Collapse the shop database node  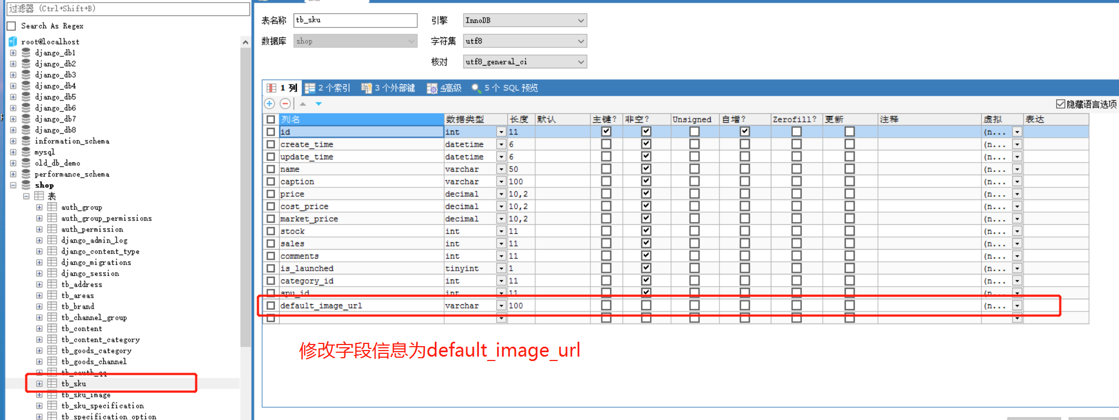pyautogui.click(x=13, y=185)
